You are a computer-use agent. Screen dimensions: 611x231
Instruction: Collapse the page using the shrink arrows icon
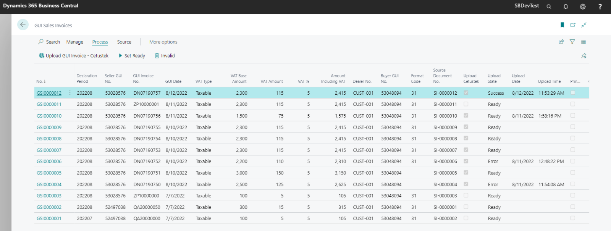coord(584,25)
